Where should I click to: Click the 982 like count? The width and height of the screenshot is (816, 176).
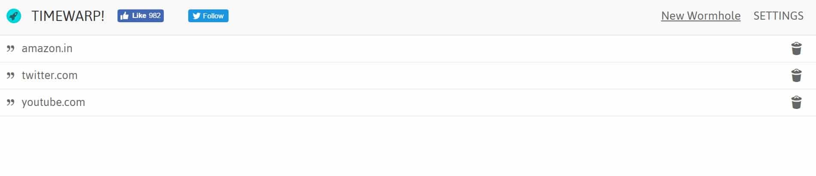pos(154,16)
